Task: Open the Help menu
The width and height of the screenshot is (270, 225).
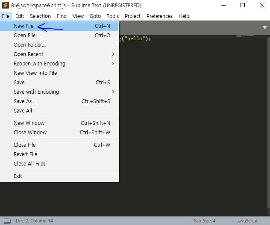Action: 184,16
